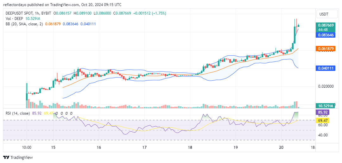The width and height of the screenshot is (342, 163).
Task: Click the 60.00 tick on the RSI axis
Action: click(x=323, y=125)
